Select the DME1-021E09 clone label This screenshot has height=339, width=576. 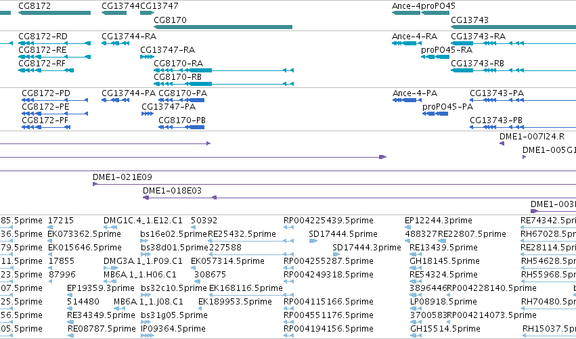click(123, 177)
